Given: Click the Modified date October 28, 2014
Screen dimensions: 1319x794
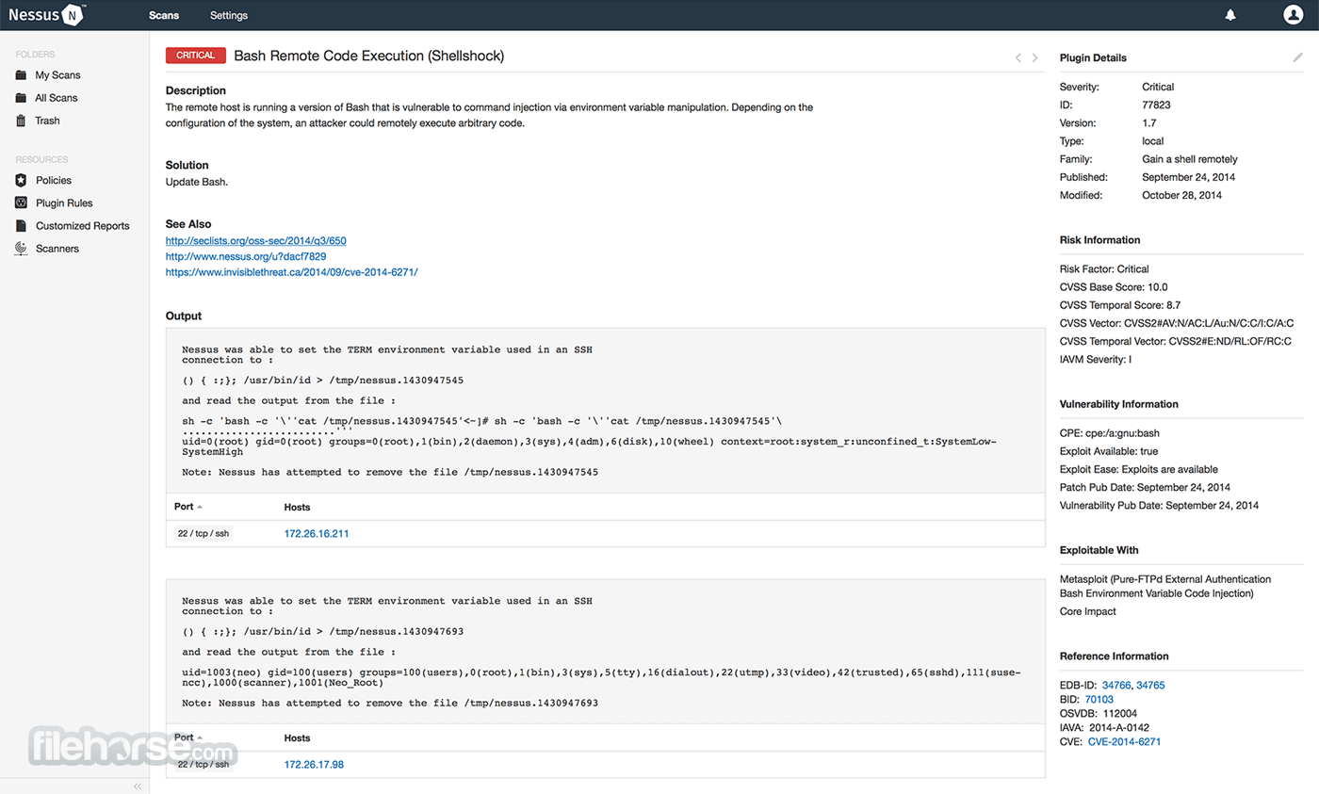Looking at the screenshot, I should (1181, 195).
